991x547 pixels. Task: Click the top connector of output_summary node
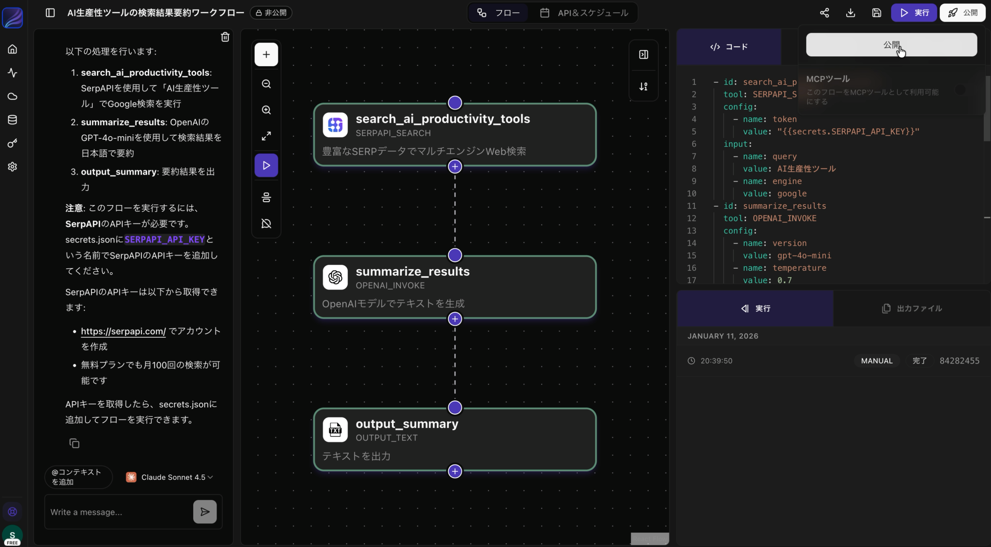tap(455, 407)
